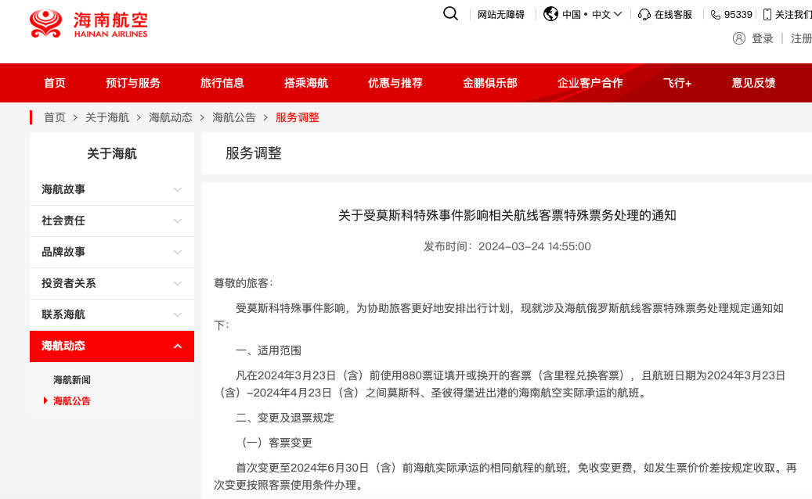Click the 网站无障碍 accessibility link
The height and width of the screenshot is (499, 812).
pos(501,14)
